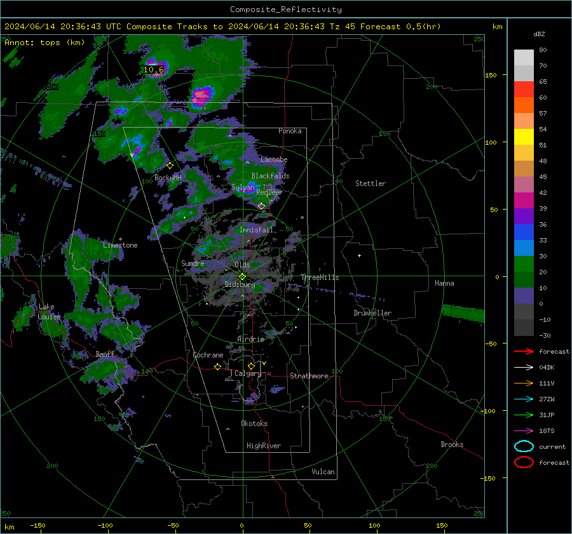572x534 pixels.
Task: Click the dBZ scale heading
Action: tap(539, 34)
